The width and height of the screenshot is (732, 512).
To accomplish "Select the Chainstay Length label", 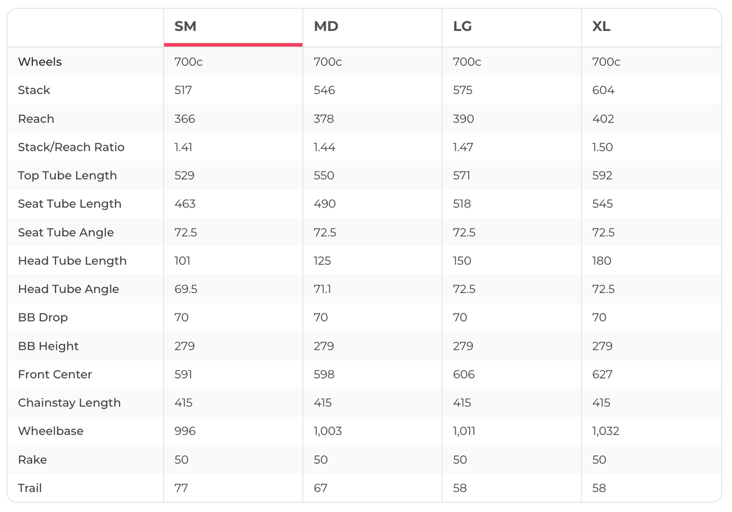I will (69, 403).
